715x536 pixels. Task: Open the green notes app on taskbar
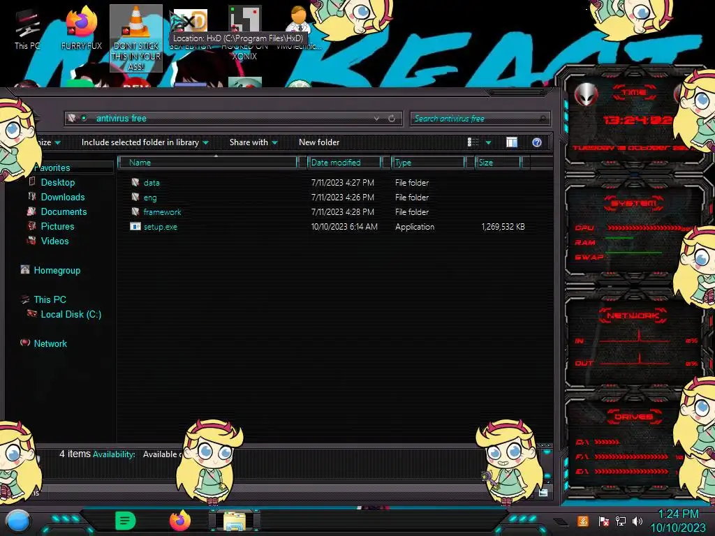pos(126,521)
